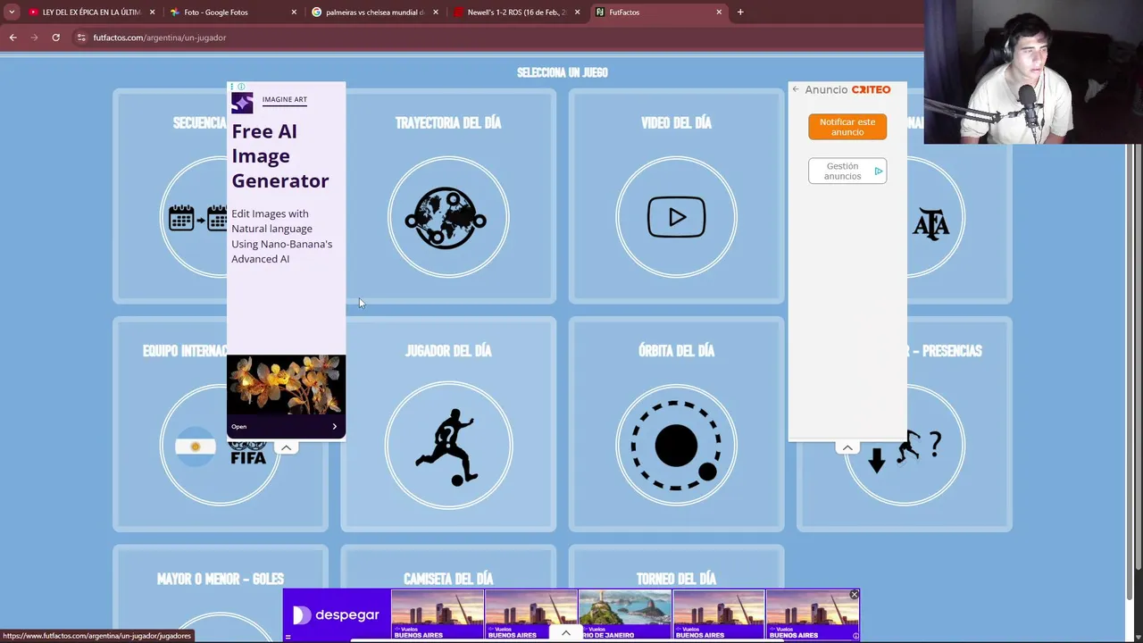Image resolution: width=1143 pixels, height=643 pixels.
Task: Collapse the left ad with its chevron
Action: coord(286,447)
